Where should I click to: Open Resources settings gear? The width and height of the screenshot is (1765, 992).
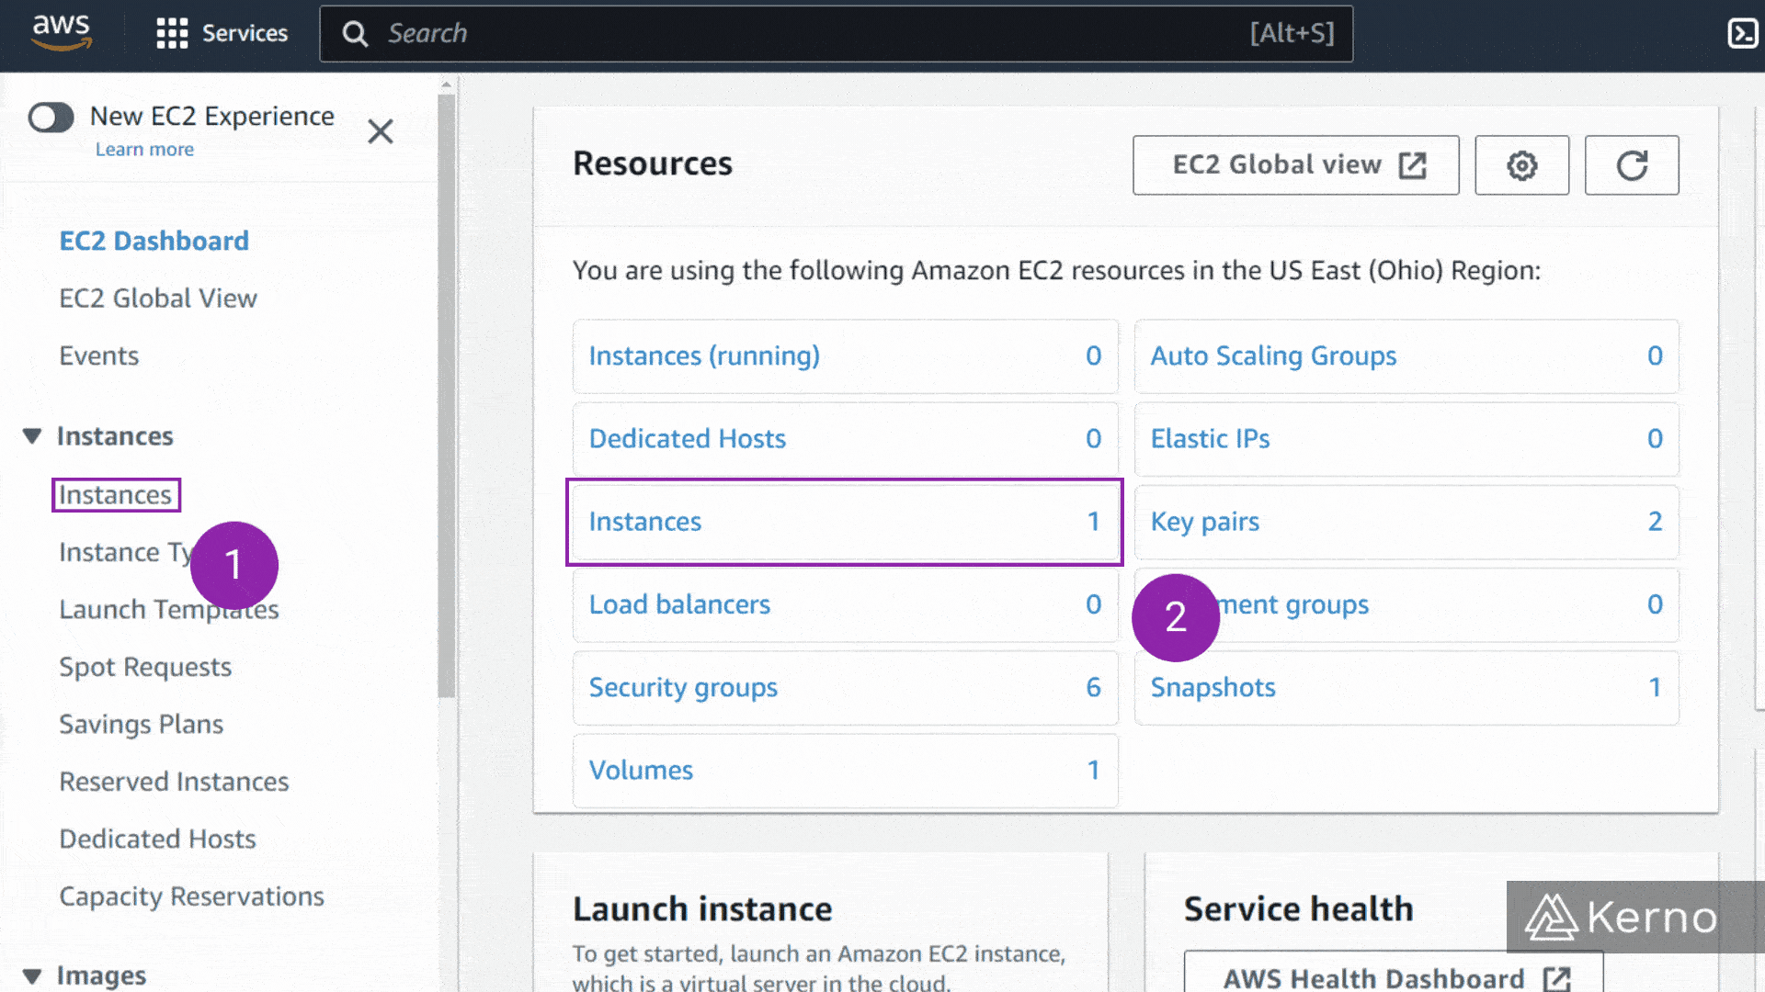[1521, 165]
